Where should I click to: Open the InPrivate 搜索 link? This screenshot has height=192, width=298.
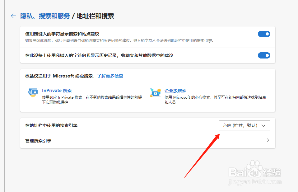coord(57,91)
